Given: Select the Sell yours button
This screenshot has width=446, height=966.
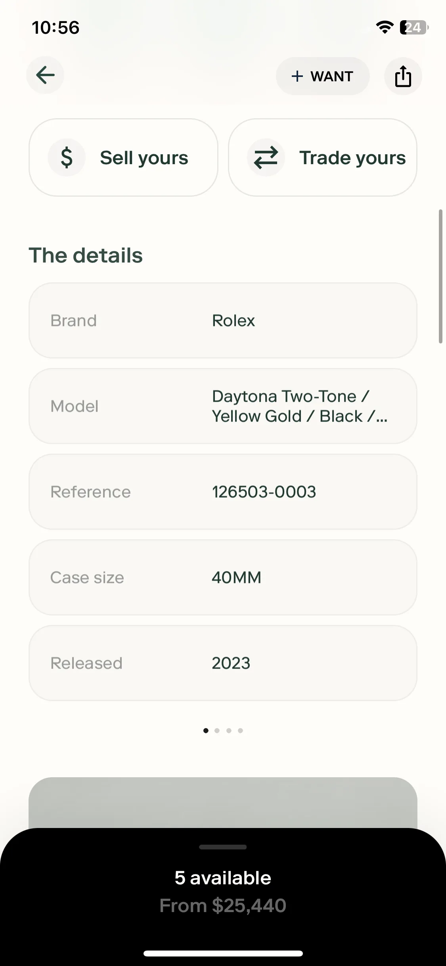Looking at the screenshot, I should click(123, 157).
